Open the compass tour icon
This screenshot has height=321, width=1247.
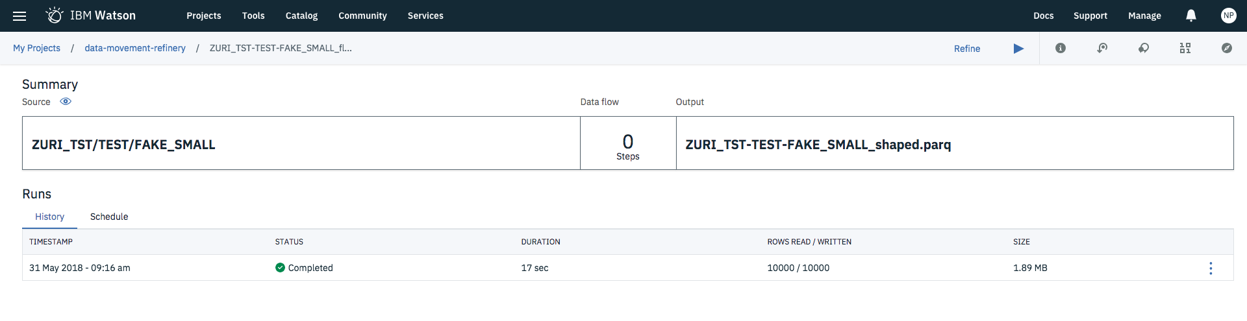pyautogui.click(x=1227, y=49)
